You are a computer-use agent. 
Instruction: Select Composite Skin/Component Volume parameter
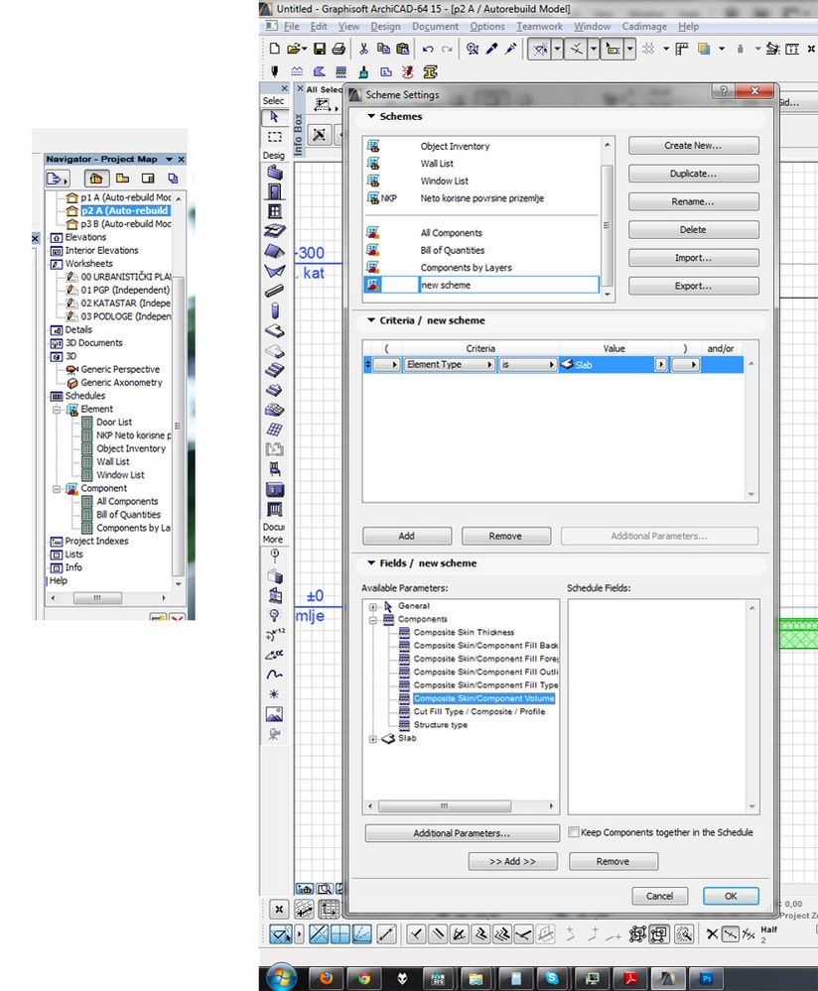point(484,699)
